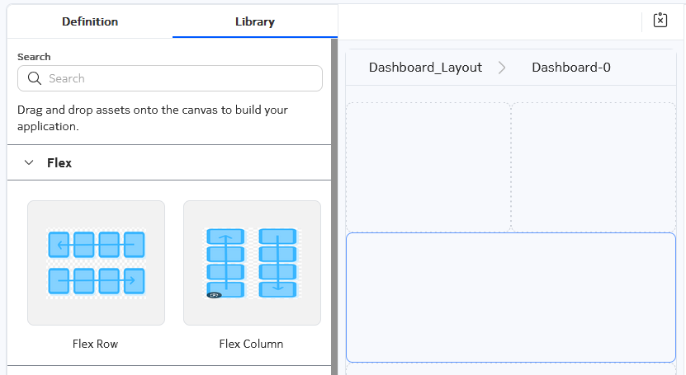Click the blue-outlined wide canvas container

coord(511,298)
